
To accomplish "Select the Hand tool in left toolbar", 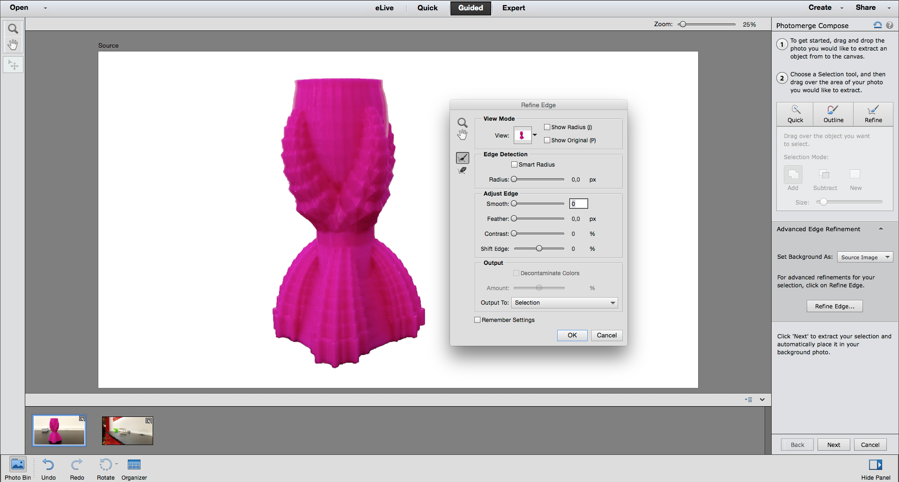I will (x=13, y=45).
